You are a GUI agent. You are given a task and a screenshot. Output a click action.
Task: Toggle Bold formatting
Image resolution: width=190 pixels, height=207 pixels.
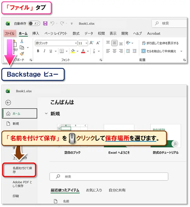(38, 51)
